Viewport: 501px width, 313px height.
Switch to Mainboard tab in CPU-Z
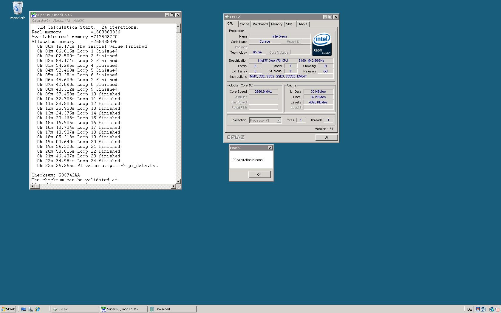(260, 24)
